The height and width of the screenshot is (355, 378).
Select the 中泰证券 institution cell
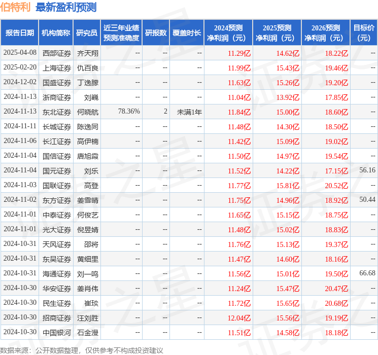point(57,215)
